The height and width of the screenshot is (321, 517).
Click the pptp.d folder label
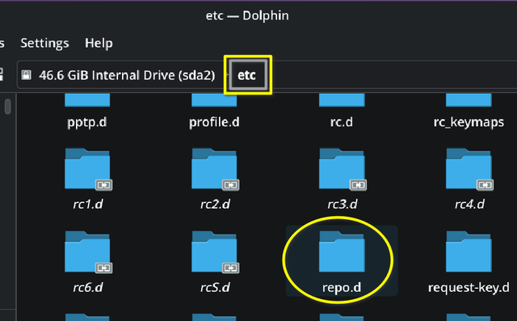pos(87,122)
